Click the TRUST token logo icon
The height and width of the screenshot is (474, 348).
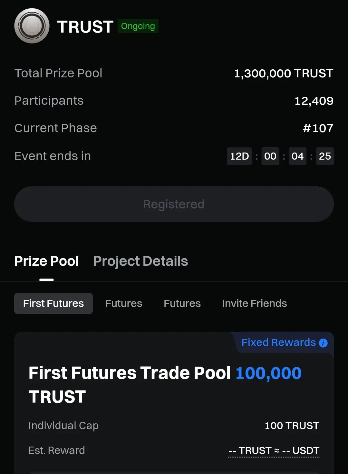click(x=32, y=26)
